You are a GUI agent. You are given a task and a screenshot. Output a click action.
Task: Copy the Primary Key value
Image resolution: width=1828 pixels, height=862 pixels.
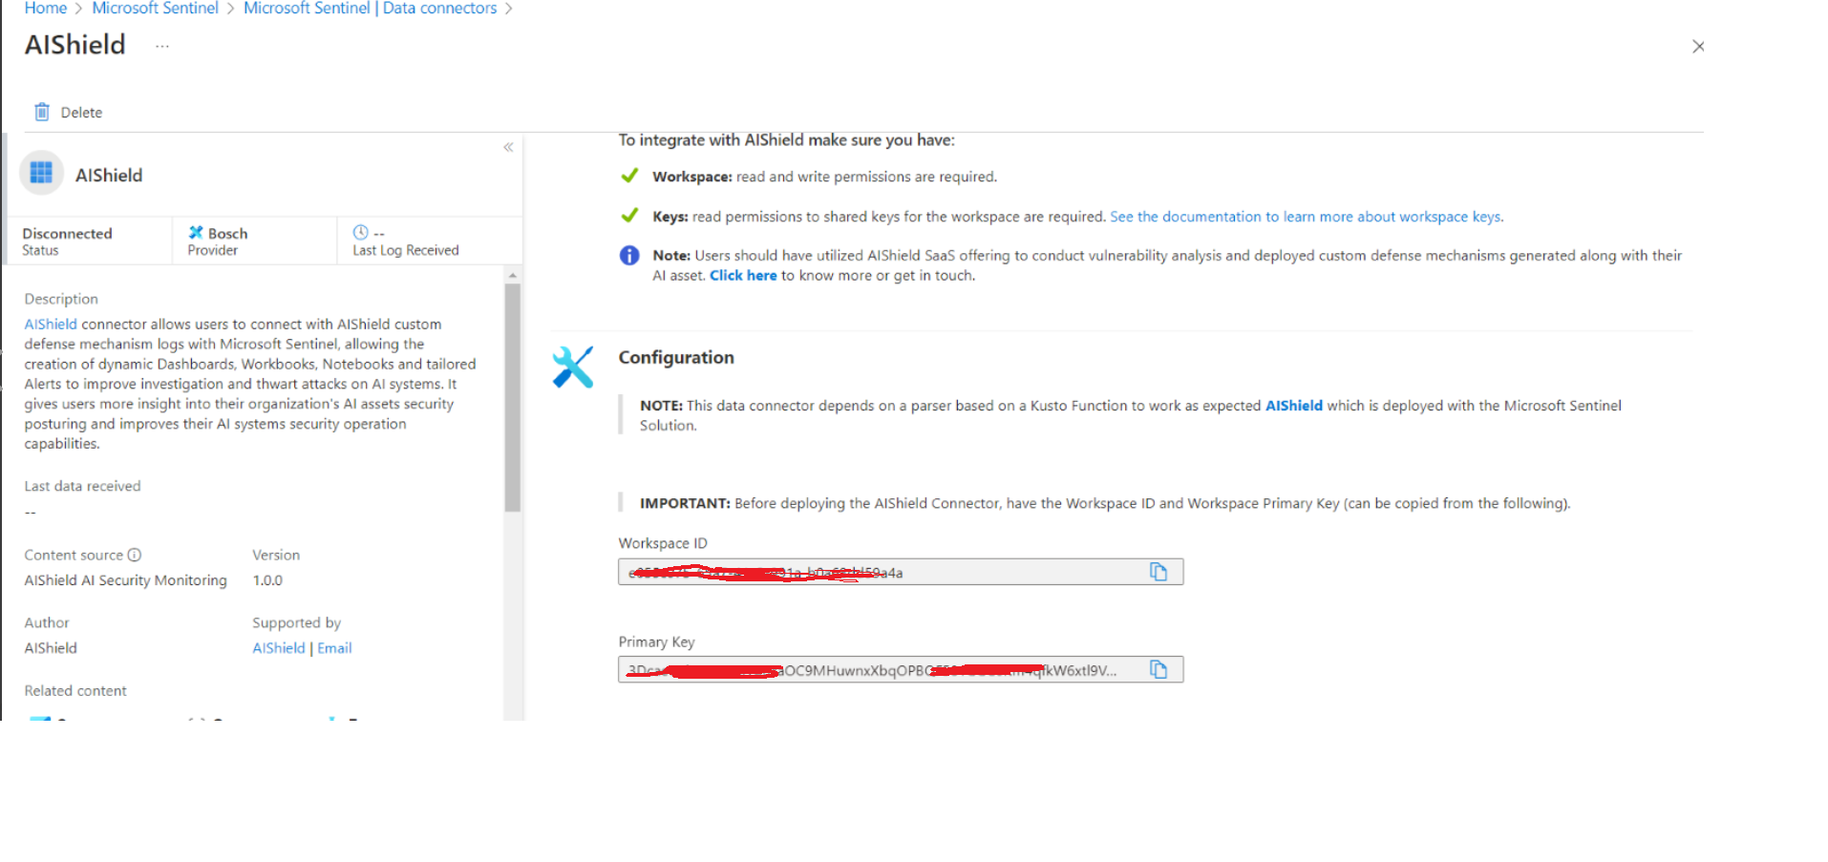point(1158,670)
